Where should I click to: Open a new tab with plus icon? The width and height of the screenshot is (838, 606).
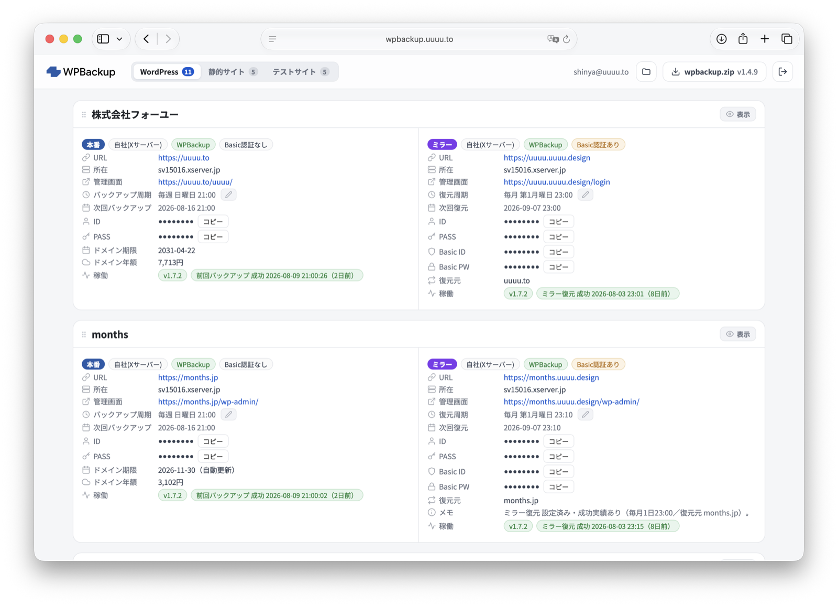(x=765, y=39)
